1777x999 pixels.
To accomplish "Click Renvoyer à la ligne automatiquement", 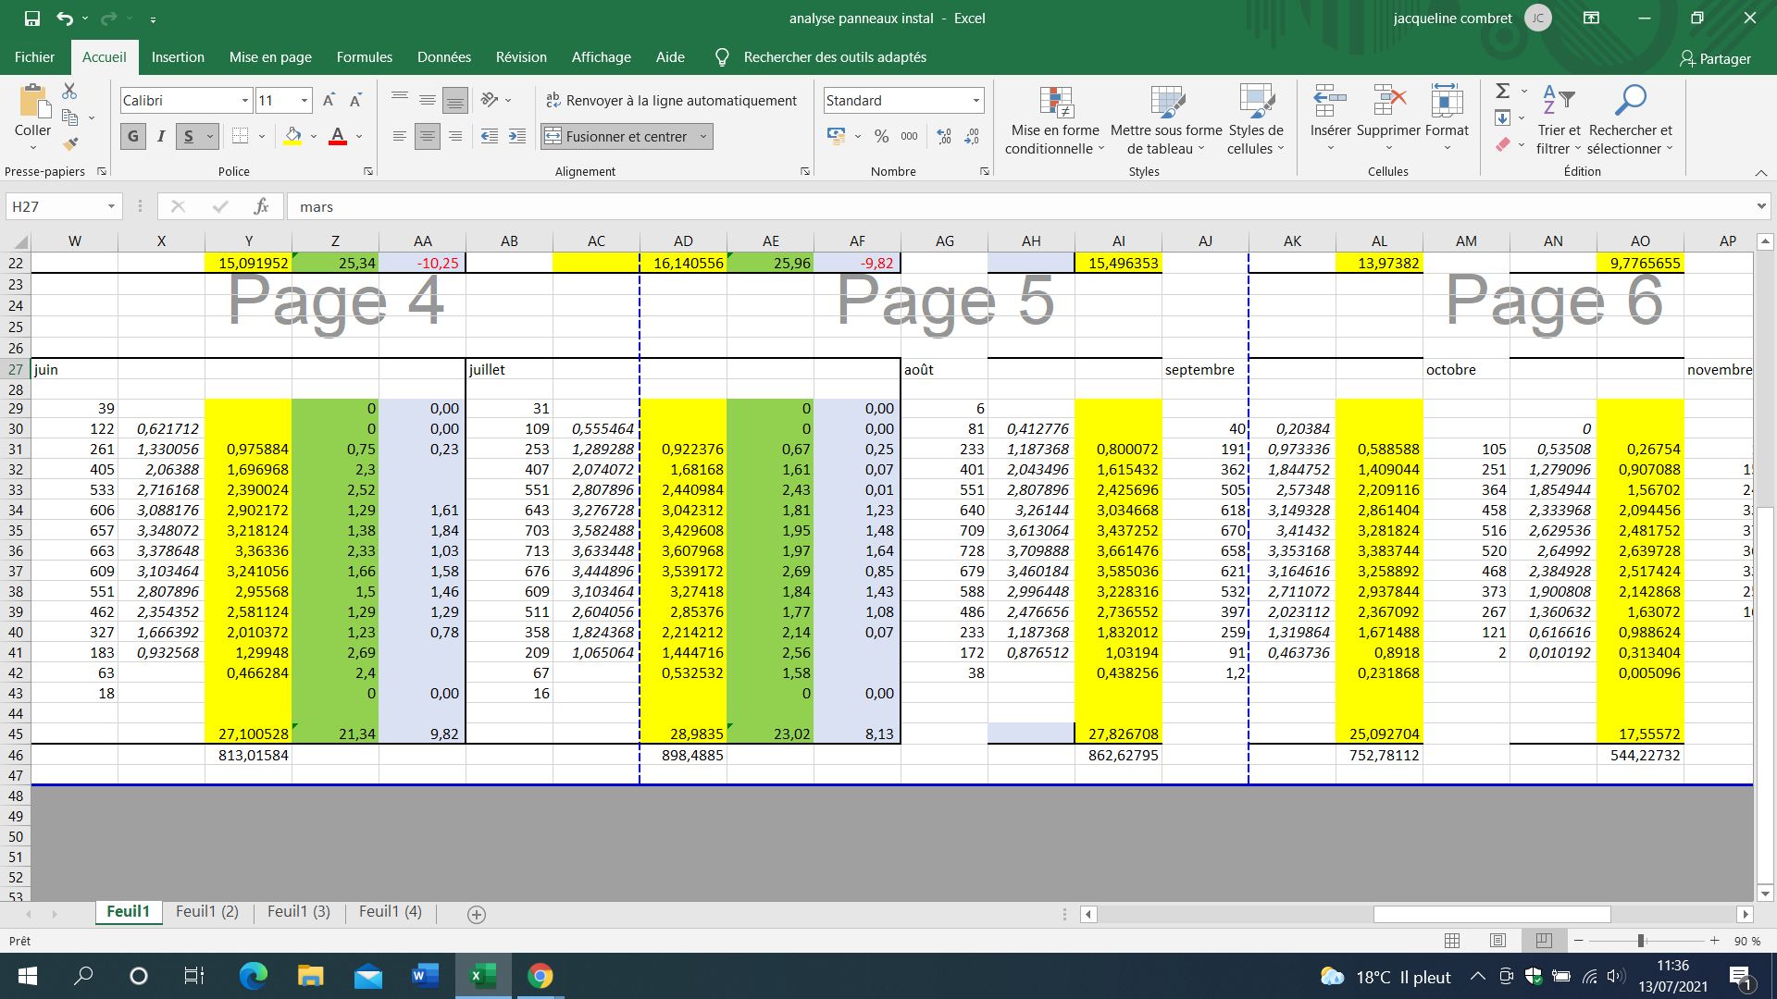I will point(672,100).
